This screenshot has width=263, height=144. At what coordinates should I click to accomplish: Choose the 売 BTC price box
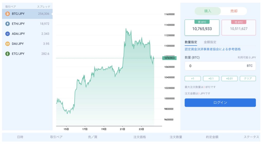239,27
